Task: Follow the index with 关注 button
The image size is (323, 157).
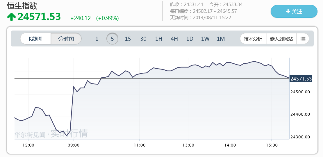Action: point(294,12)
